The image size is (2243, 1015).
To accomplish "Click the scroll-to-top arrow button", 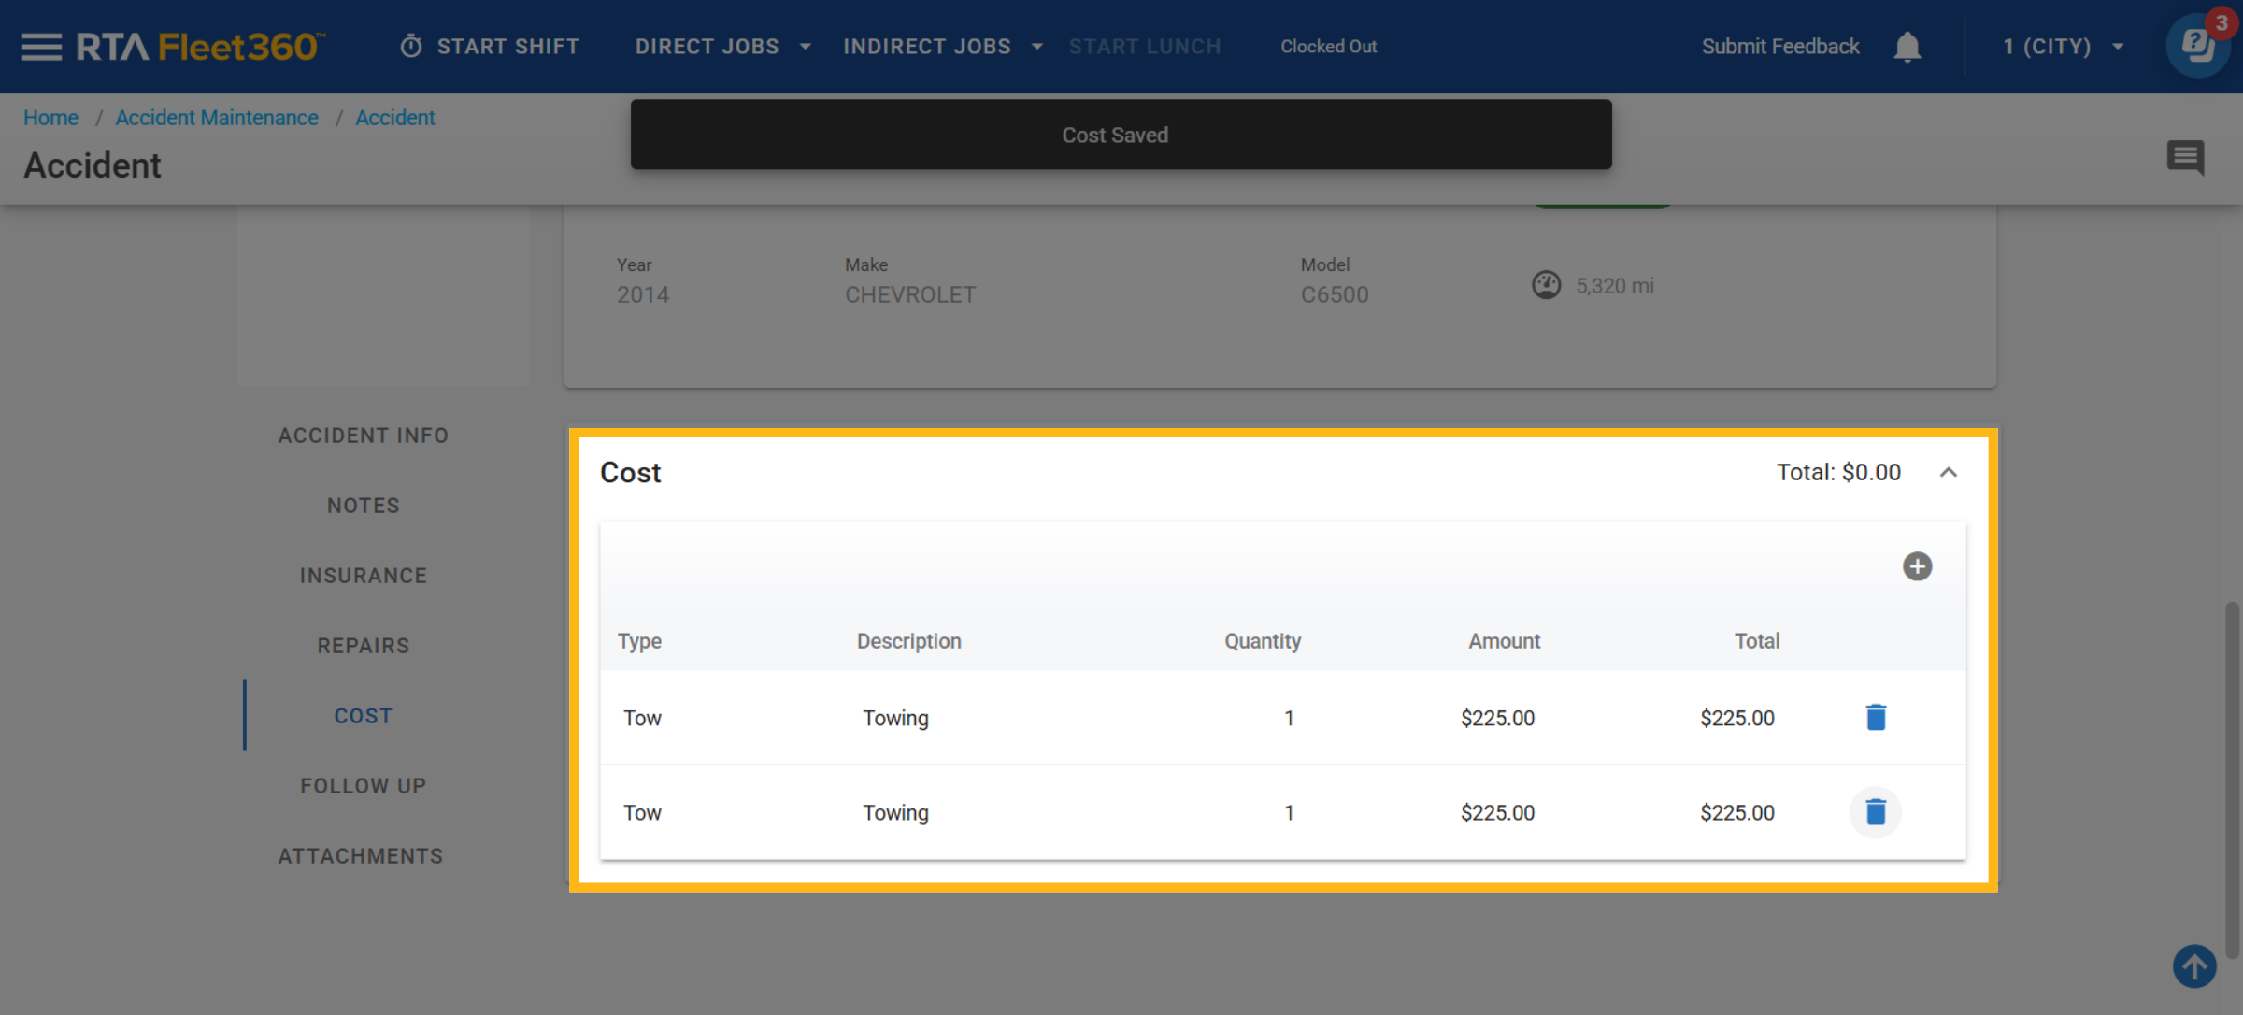I will pos(2194,965).
